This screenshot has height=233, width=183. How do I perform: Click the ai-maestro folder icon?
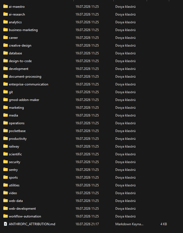pos(6,6)
